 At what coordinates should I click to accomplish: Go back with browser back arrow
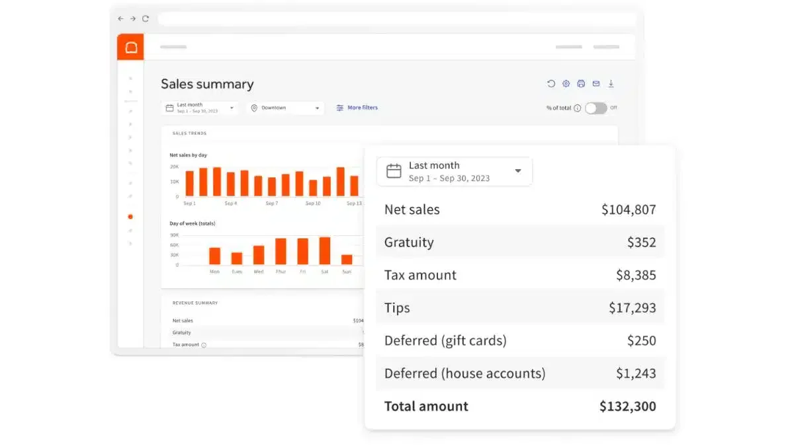click(x=120, y=19)
